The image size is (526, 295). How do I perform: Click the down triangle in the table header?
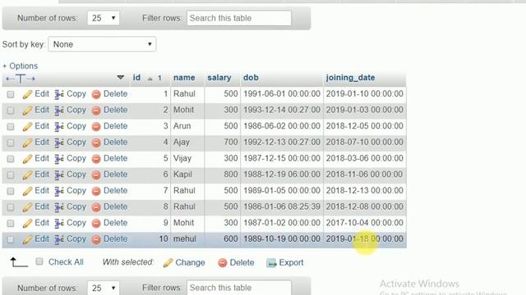pyautogui.click(x=121, y=78)
